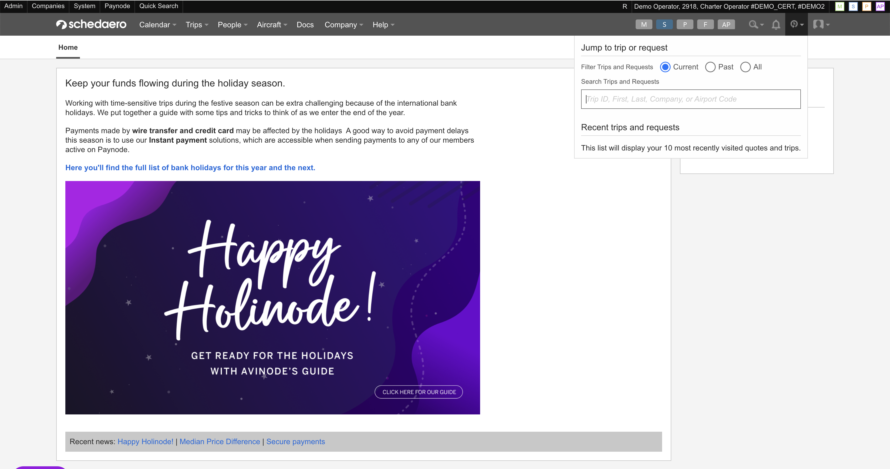The image size is (890, 469).
Task: Click the orange P icon in top bar
Action: click(866, 6)
